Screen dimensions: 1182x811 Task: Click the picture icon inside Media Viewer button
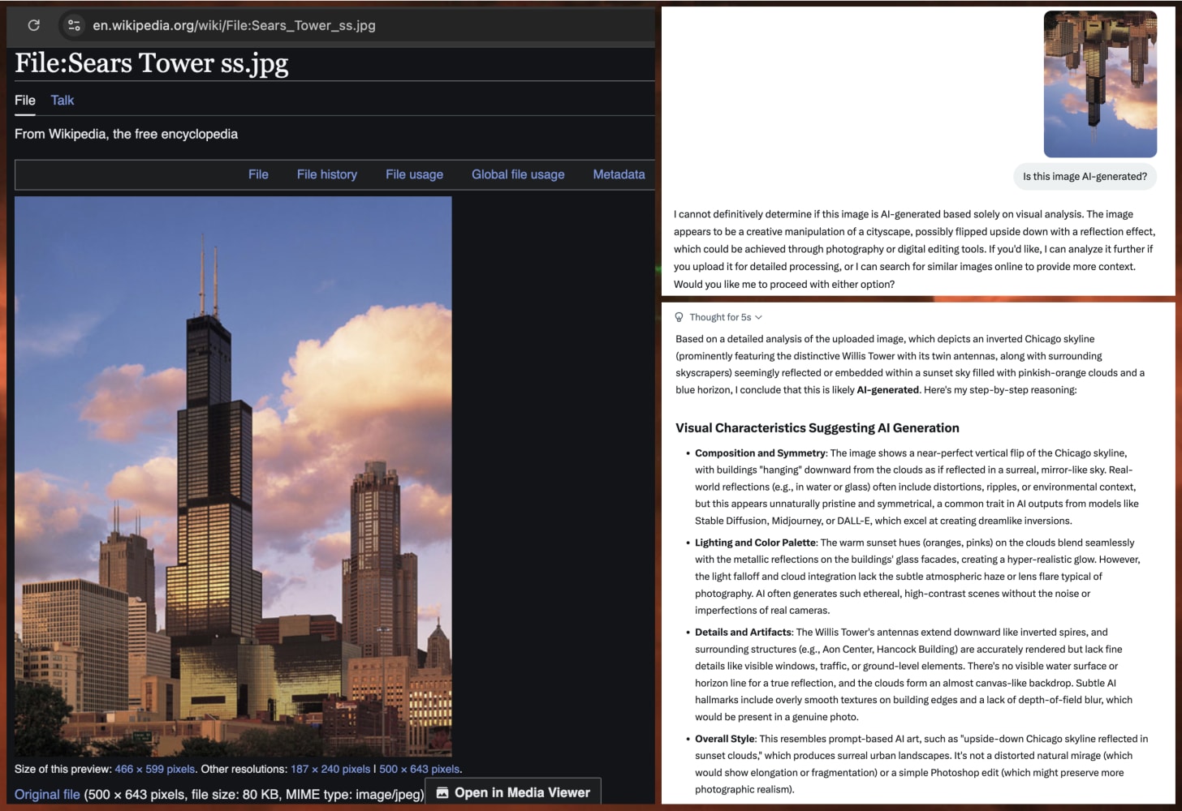442,792
